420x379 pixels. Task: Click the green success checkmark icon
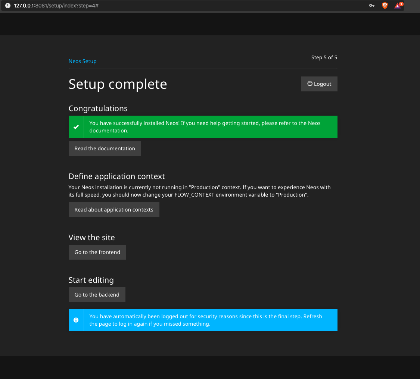[76, 127]
